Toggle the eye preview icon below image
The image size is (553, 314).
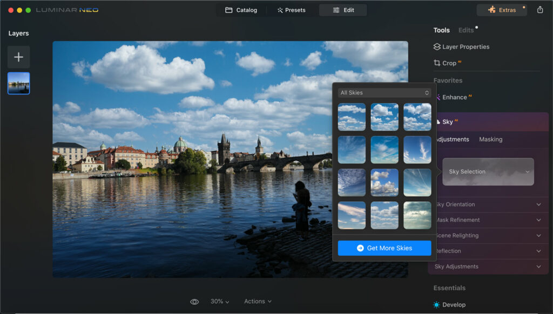[194, 302]
